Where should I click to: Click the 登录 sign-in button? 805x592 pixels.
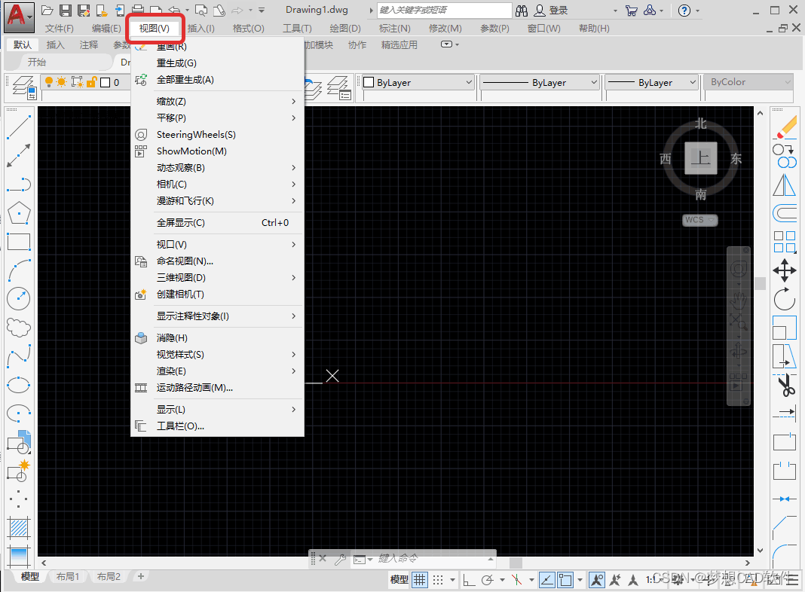point(551,11)
